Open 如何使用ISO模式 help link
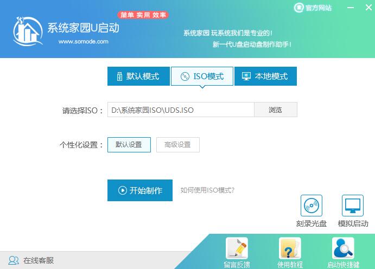The width and height of the screenshot is (375, 269). pos(207,190)
